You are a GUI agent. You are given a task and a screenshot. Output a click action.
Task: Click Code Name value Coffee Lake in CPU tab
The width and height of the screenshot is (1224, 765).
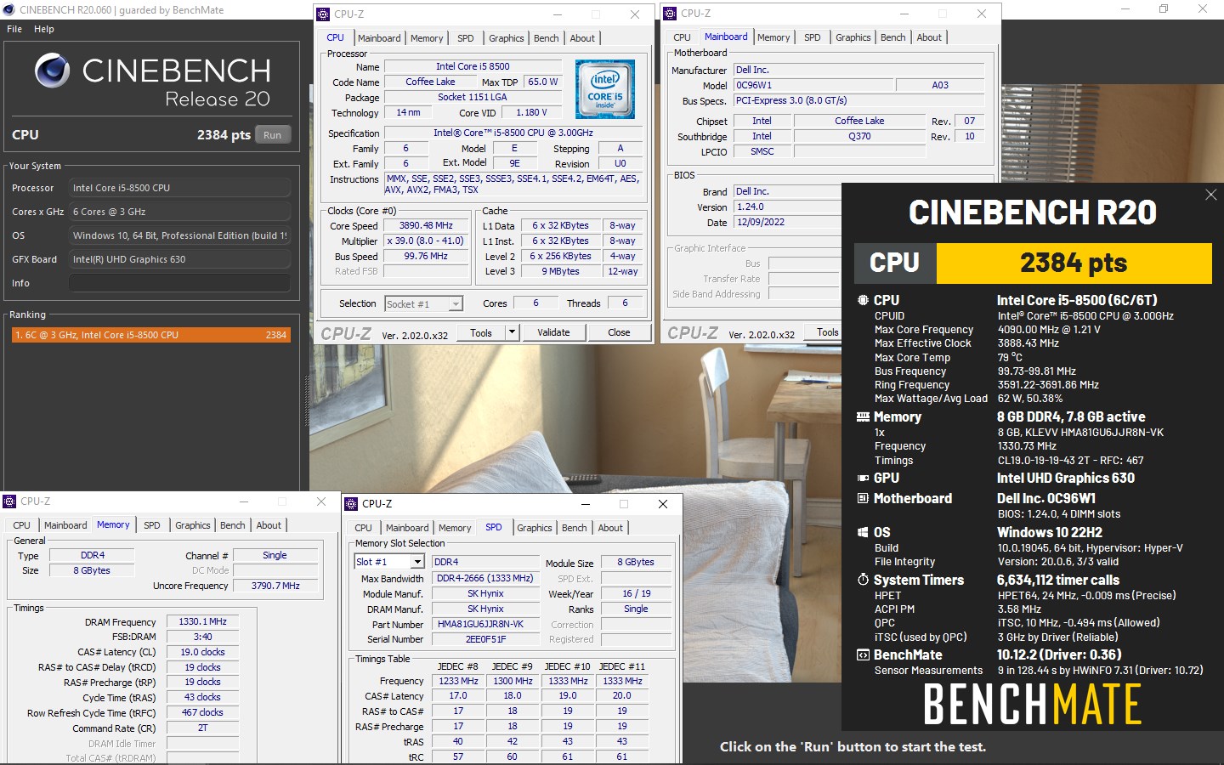(430, 82)
